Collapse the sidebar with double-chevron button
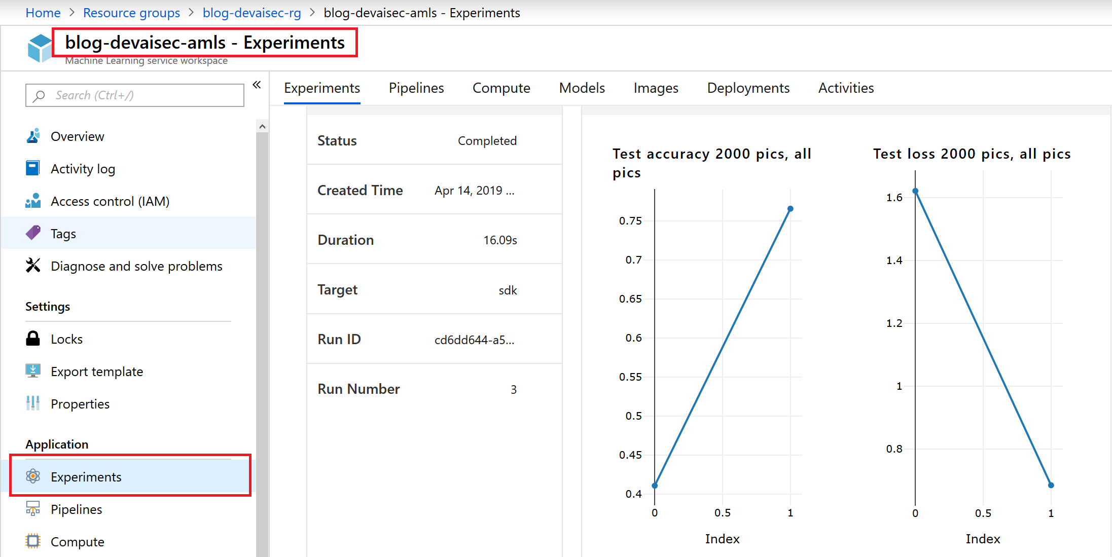The height and width of the screenshot is (557, 1112). coord(257,85)
